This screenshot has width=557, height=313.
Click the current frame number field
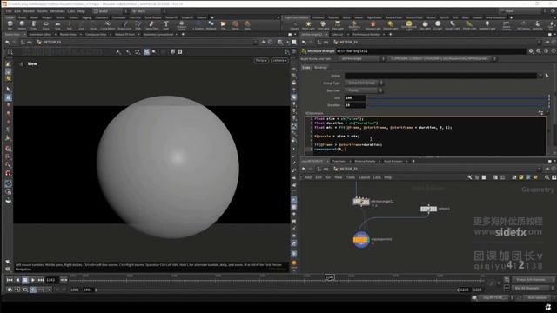(51, 280)
